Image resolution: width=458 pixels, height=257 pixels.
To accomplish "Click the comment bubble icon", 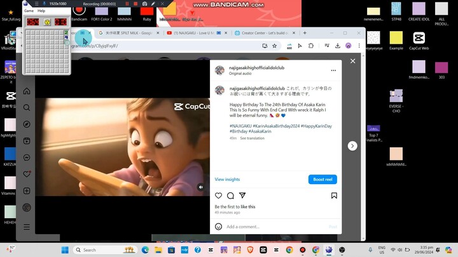I will 230,195.
